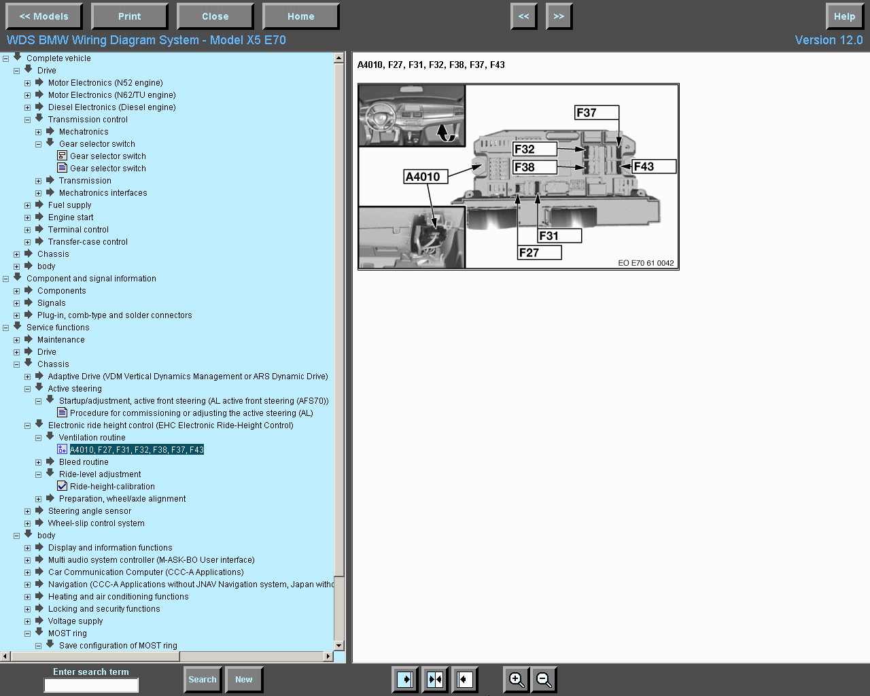Expand the Plug-in, comb-type and solder connectors node
Screen dimensions: 870x696
17,315
